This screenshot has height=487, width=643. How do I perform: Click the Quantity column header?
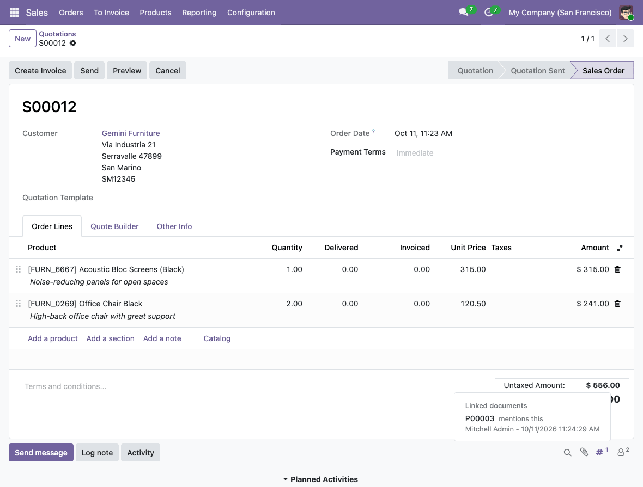(x=287, y=248)
